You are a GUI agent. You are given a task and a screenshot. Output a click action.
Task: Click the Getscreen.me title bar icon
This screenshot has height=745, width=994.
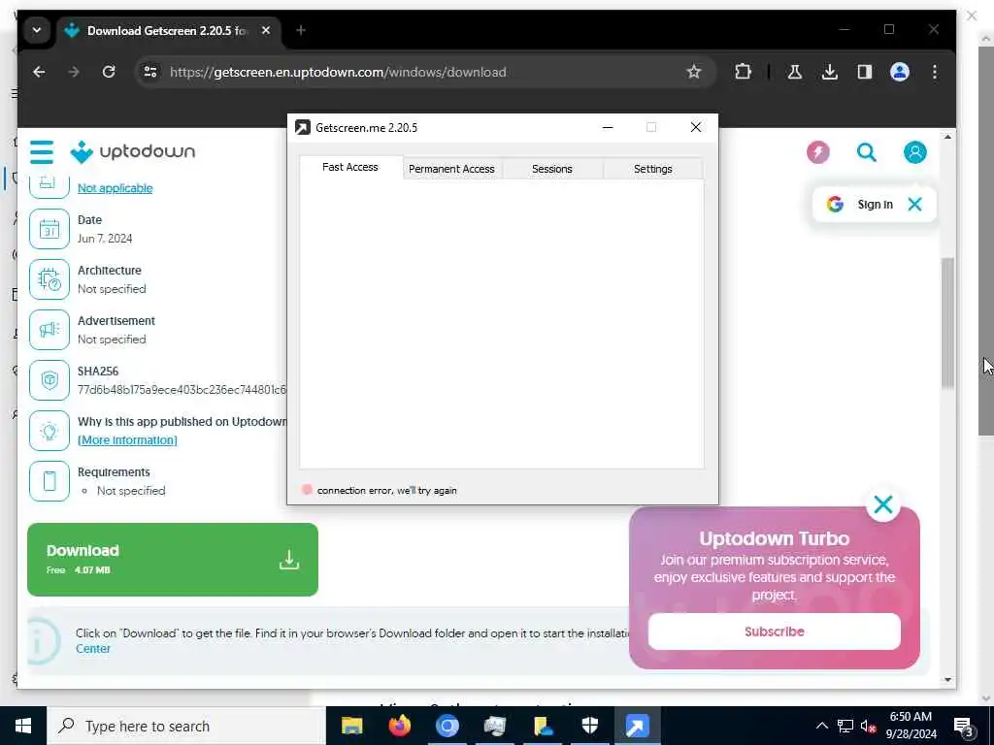click(303, 127)
